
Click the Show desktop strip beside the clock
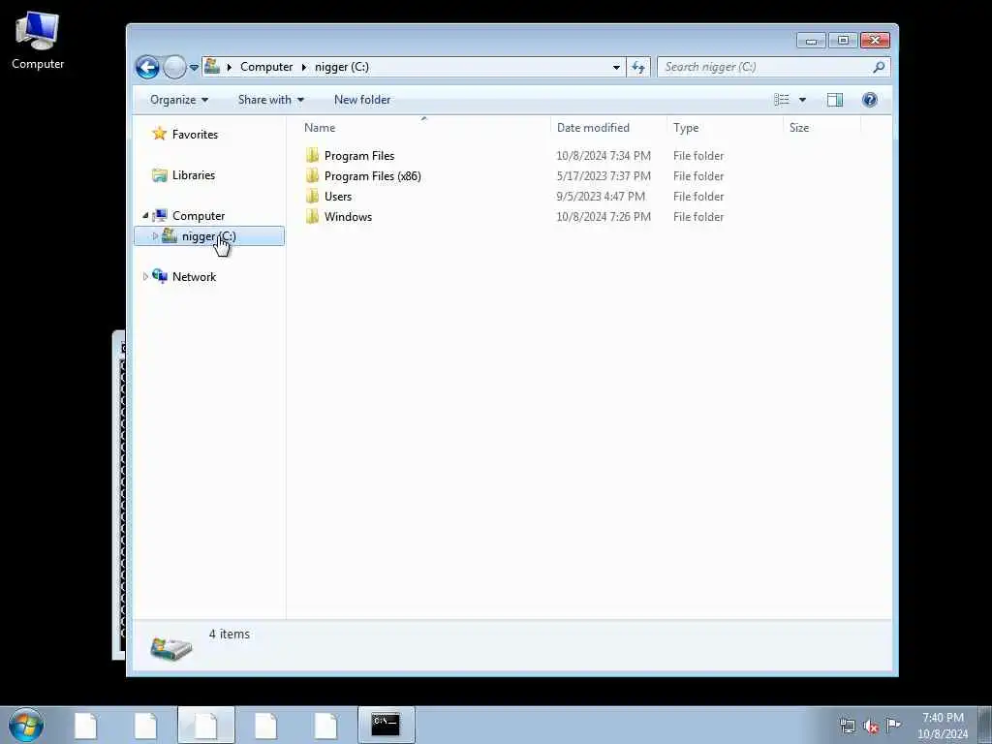coord(985,725)
